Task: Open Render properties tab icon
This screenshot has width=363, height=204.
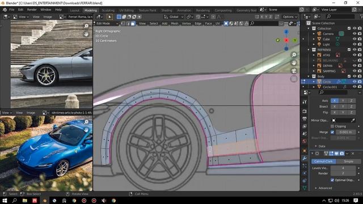Action: 305,111
